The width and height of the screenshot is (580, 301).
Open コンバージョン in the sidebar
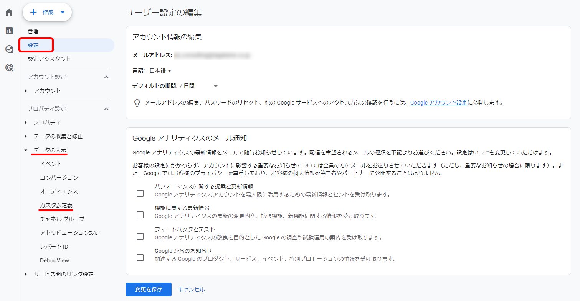click(x=59, y=178)
